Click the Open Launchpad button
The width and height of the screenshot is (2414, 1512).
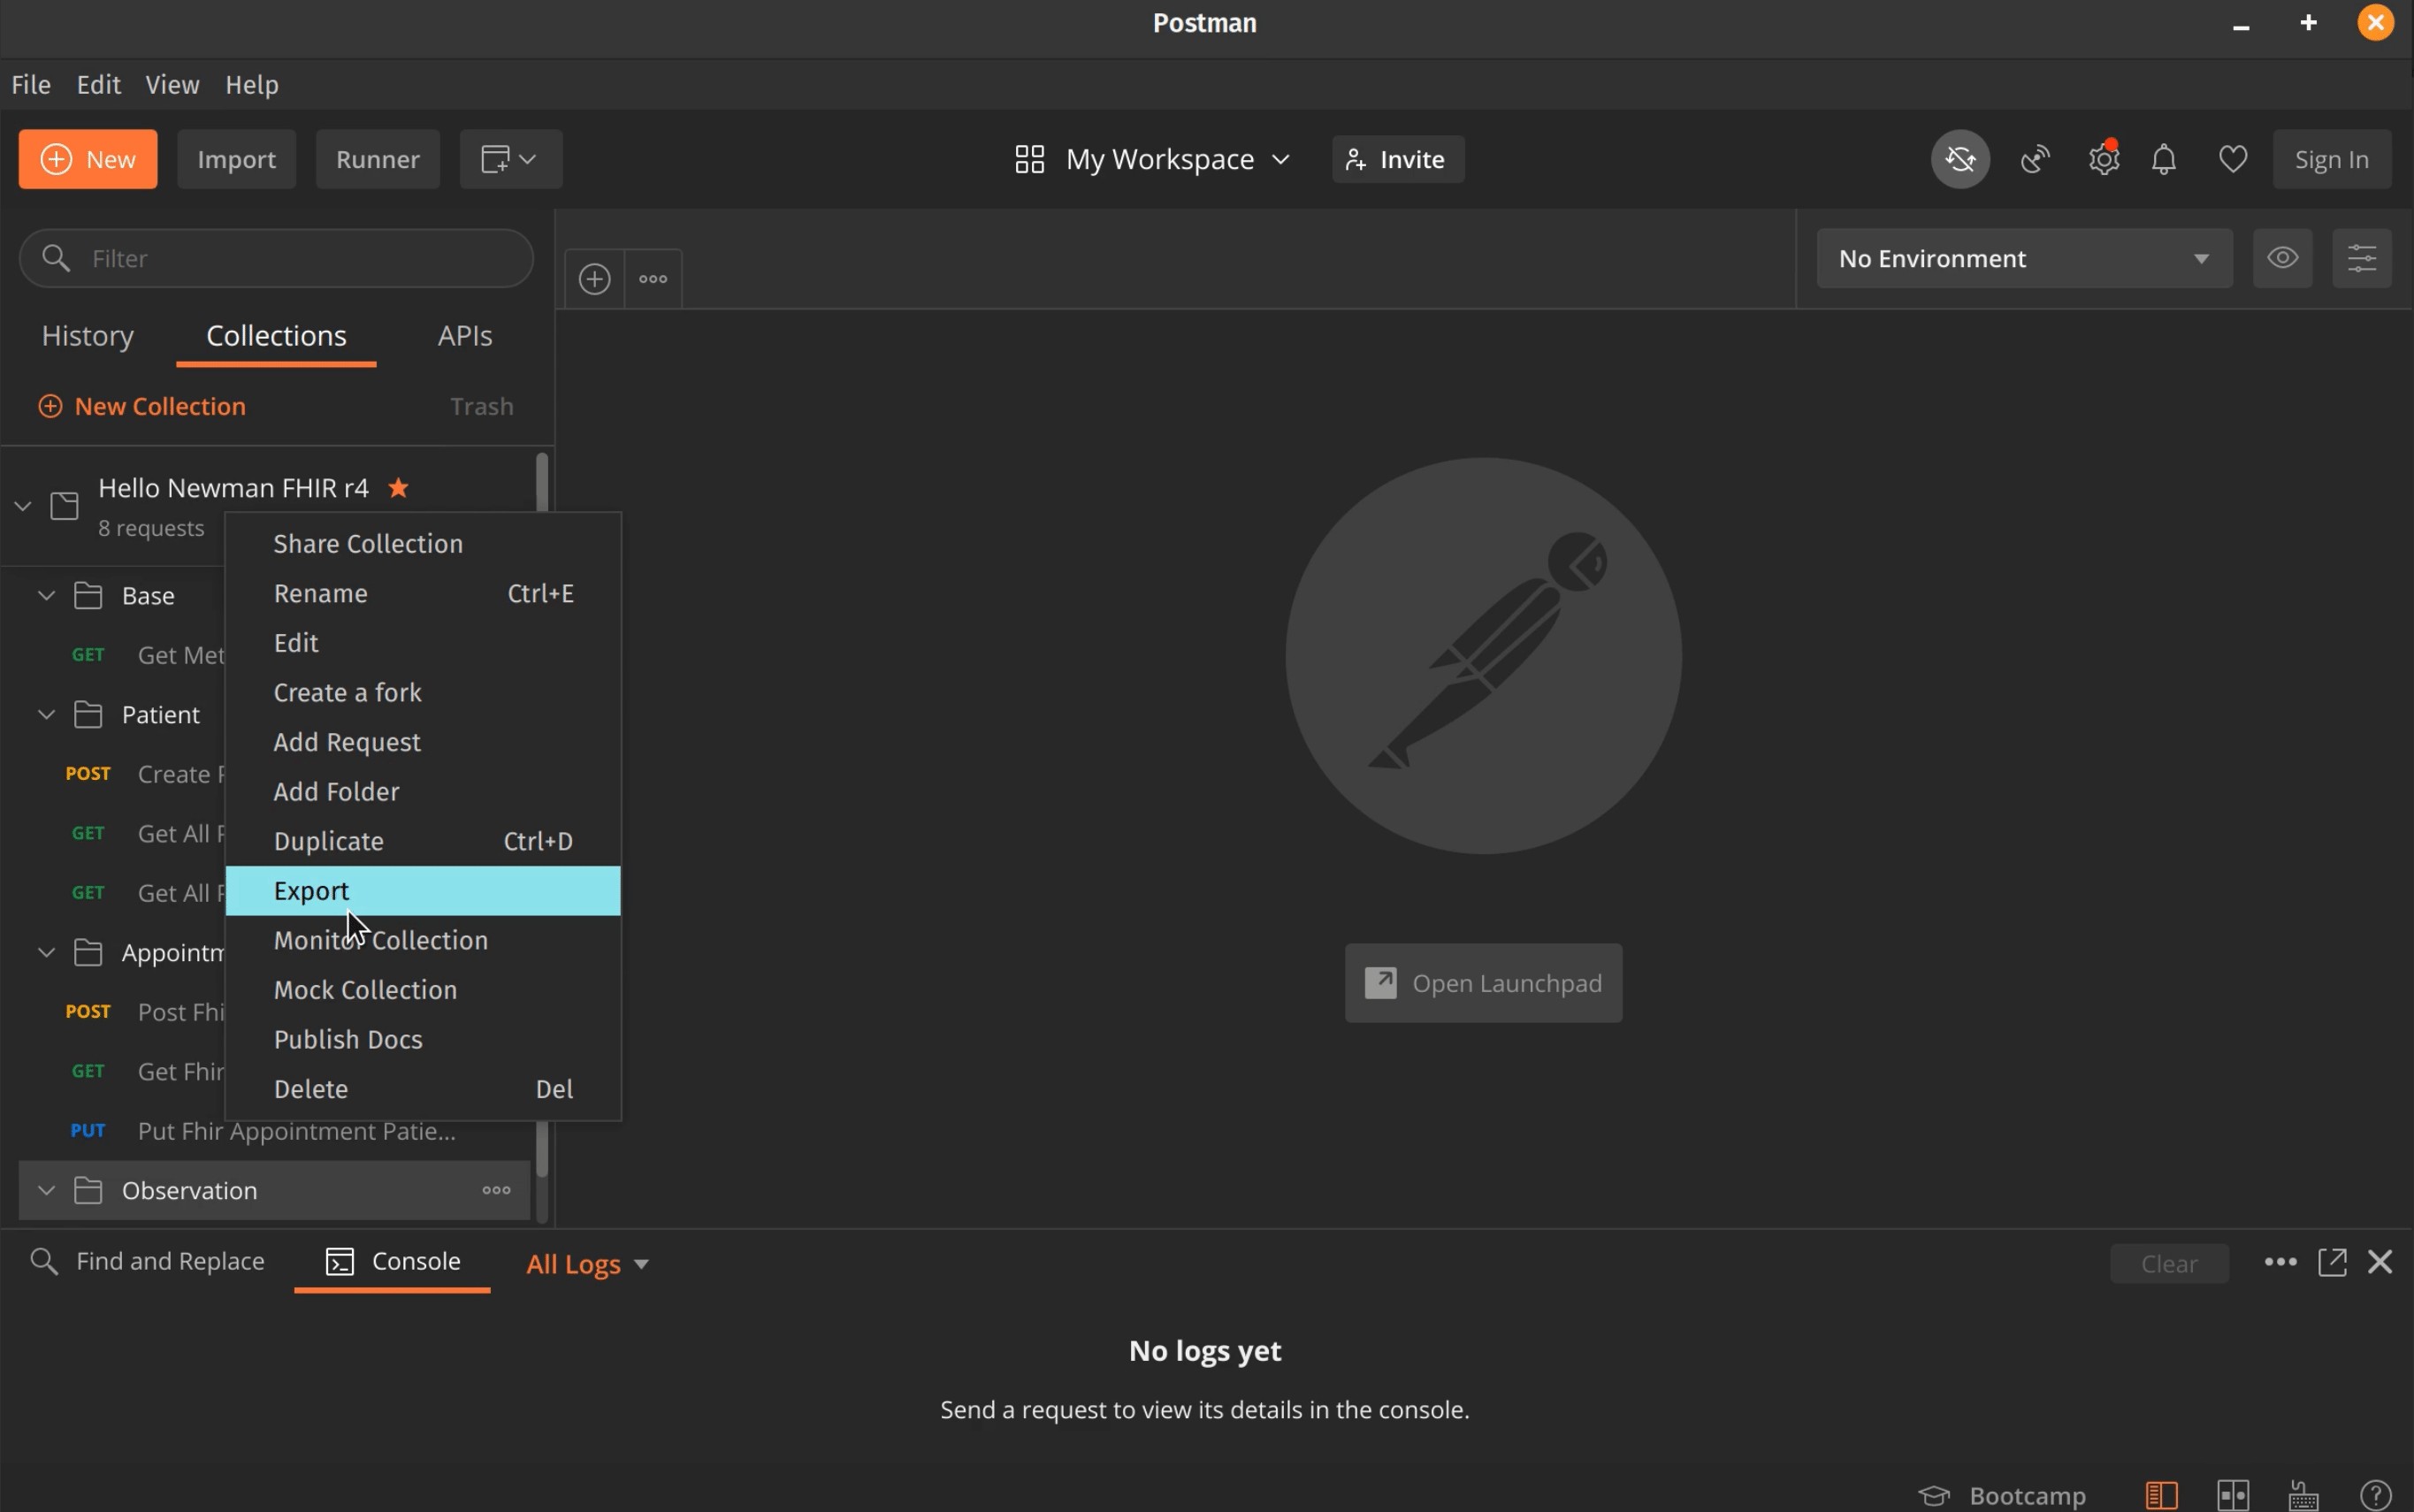[x=1482, y=983]
